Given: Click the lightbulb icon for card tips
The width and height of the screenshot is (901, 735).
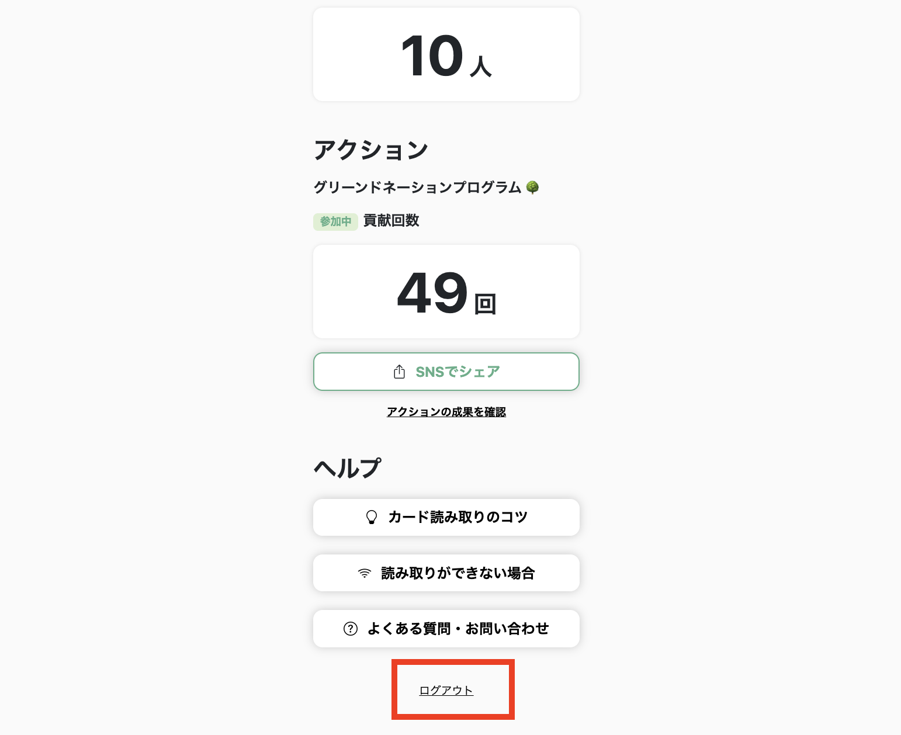Looking at the screenshot, I should click(371, 517).
